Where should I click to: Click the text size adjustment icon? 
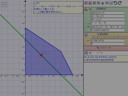103,3
